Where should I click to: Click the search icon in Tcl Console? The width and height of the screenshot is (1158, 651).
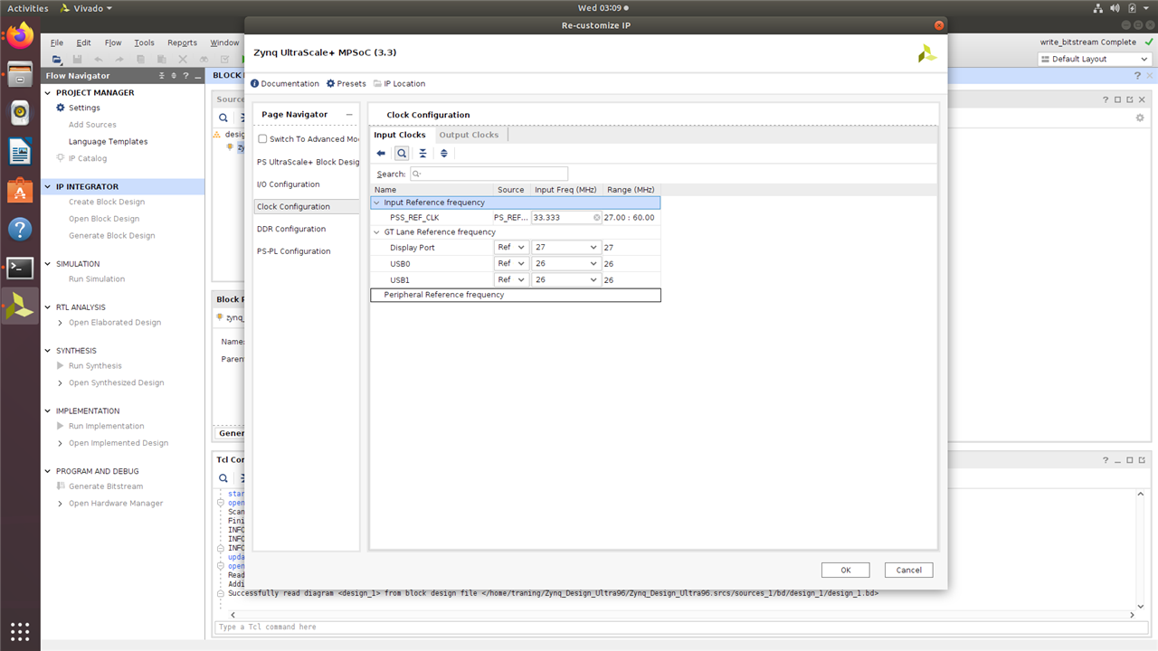tap(223, 478)
